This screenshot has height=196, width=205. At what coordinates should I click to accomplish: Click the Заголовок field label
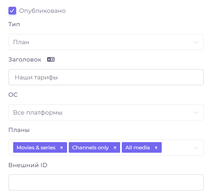25,59
